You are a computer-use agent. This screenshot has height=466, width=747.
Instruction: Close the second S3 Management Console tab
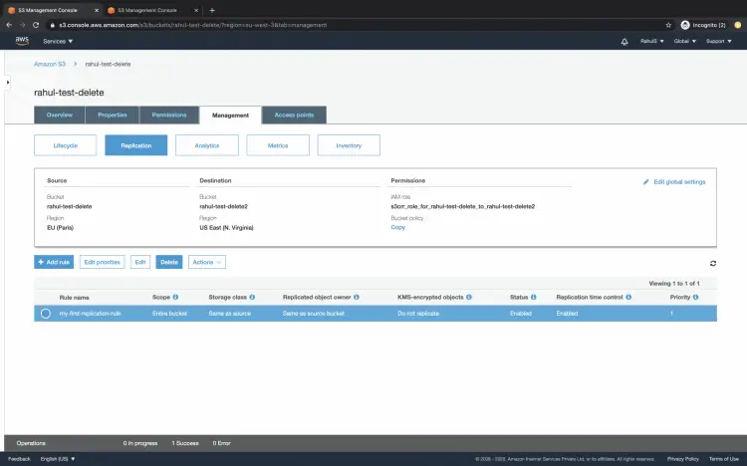tap(196, 10)
